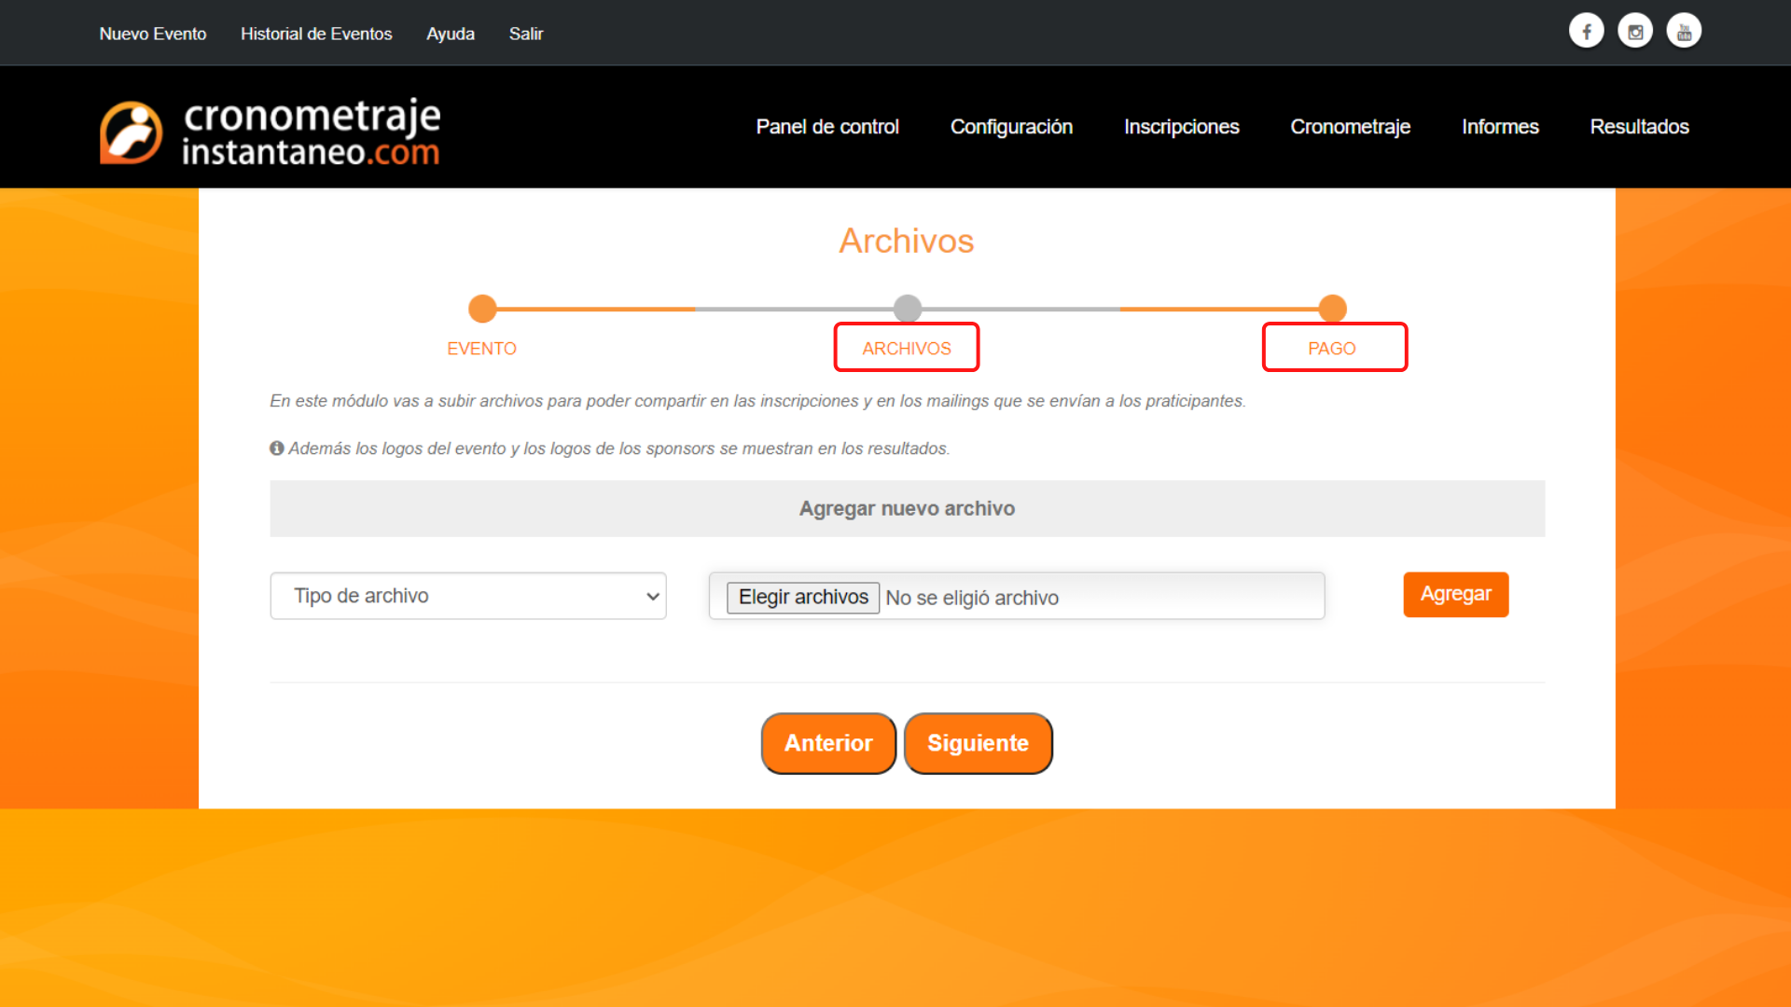The image size is (1791, 1007).
Task: Click the gray ARCHIVOS step circle
Action: (x=907, y=308)
